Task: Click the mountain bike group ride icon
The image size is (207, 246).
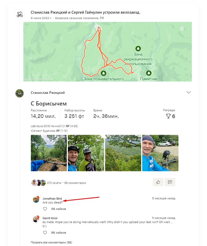Action: click(x=20, y=14)
